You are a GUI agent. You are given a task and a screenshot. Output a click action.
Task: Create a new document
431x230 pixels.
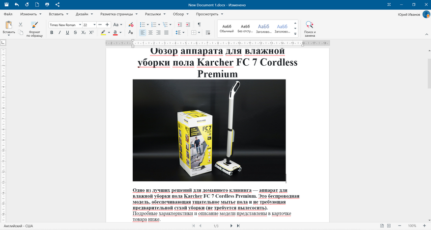click(x=37, y=4)
